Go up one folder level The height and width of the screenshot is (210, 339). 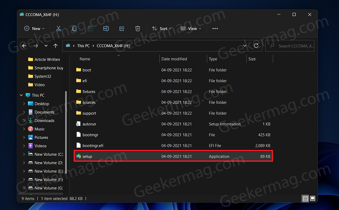coord(56,46)
